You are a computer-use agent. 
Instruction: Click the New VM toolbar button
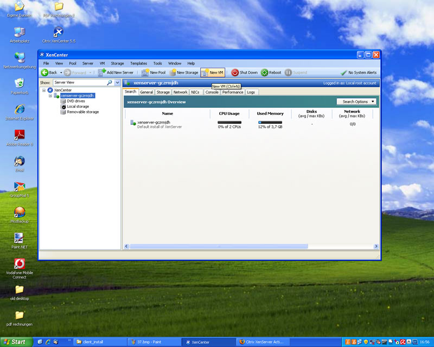point(213,73)
